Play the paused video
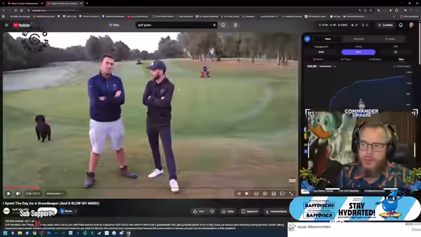 [9, 194]
